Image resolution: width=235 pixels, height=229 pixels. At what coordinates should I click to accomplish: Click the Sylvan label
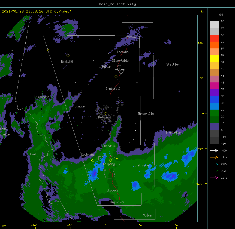pos(106,67)
